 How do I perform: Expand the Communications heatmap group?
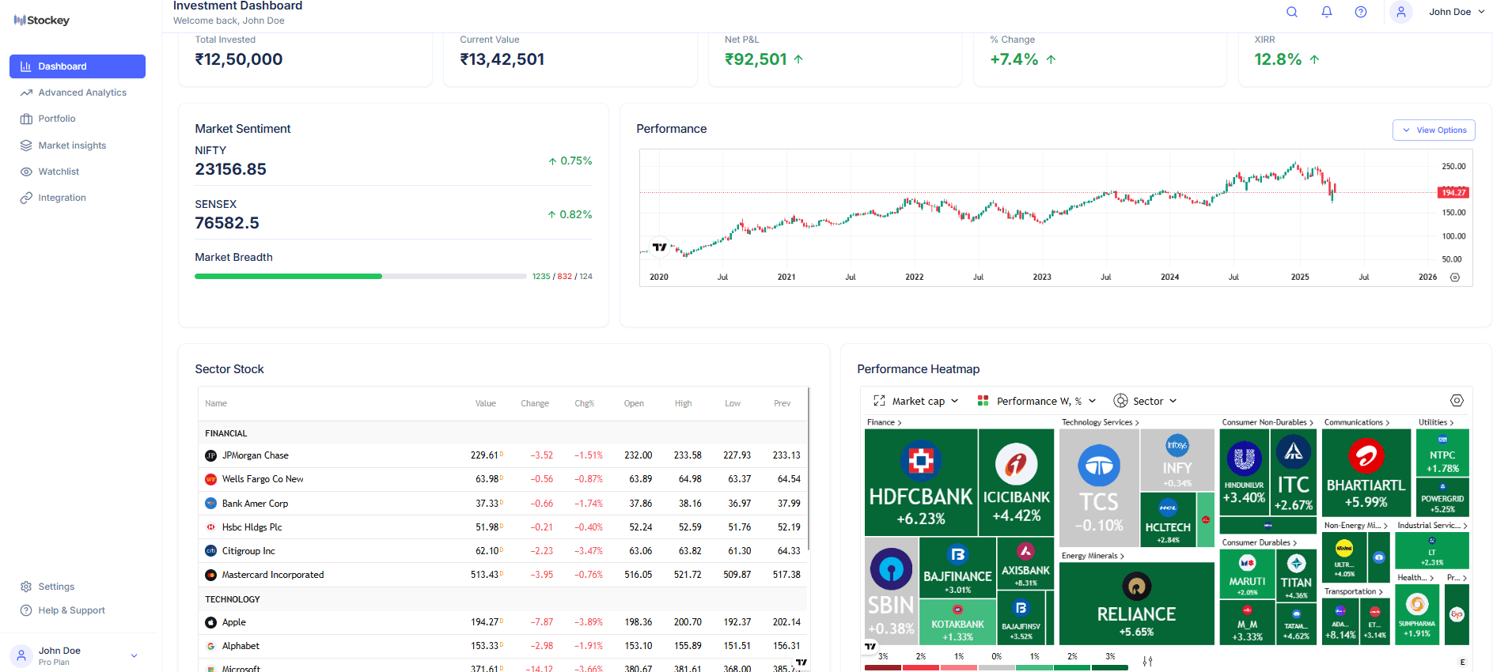1356,422
